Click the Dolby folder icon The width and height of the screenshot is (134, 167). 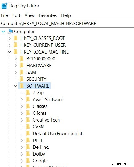click(28, 154)
